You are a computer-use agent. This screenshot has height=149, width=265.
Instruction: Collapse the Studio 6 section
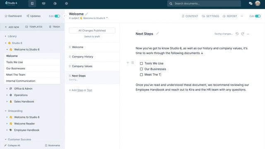point(5,43)
